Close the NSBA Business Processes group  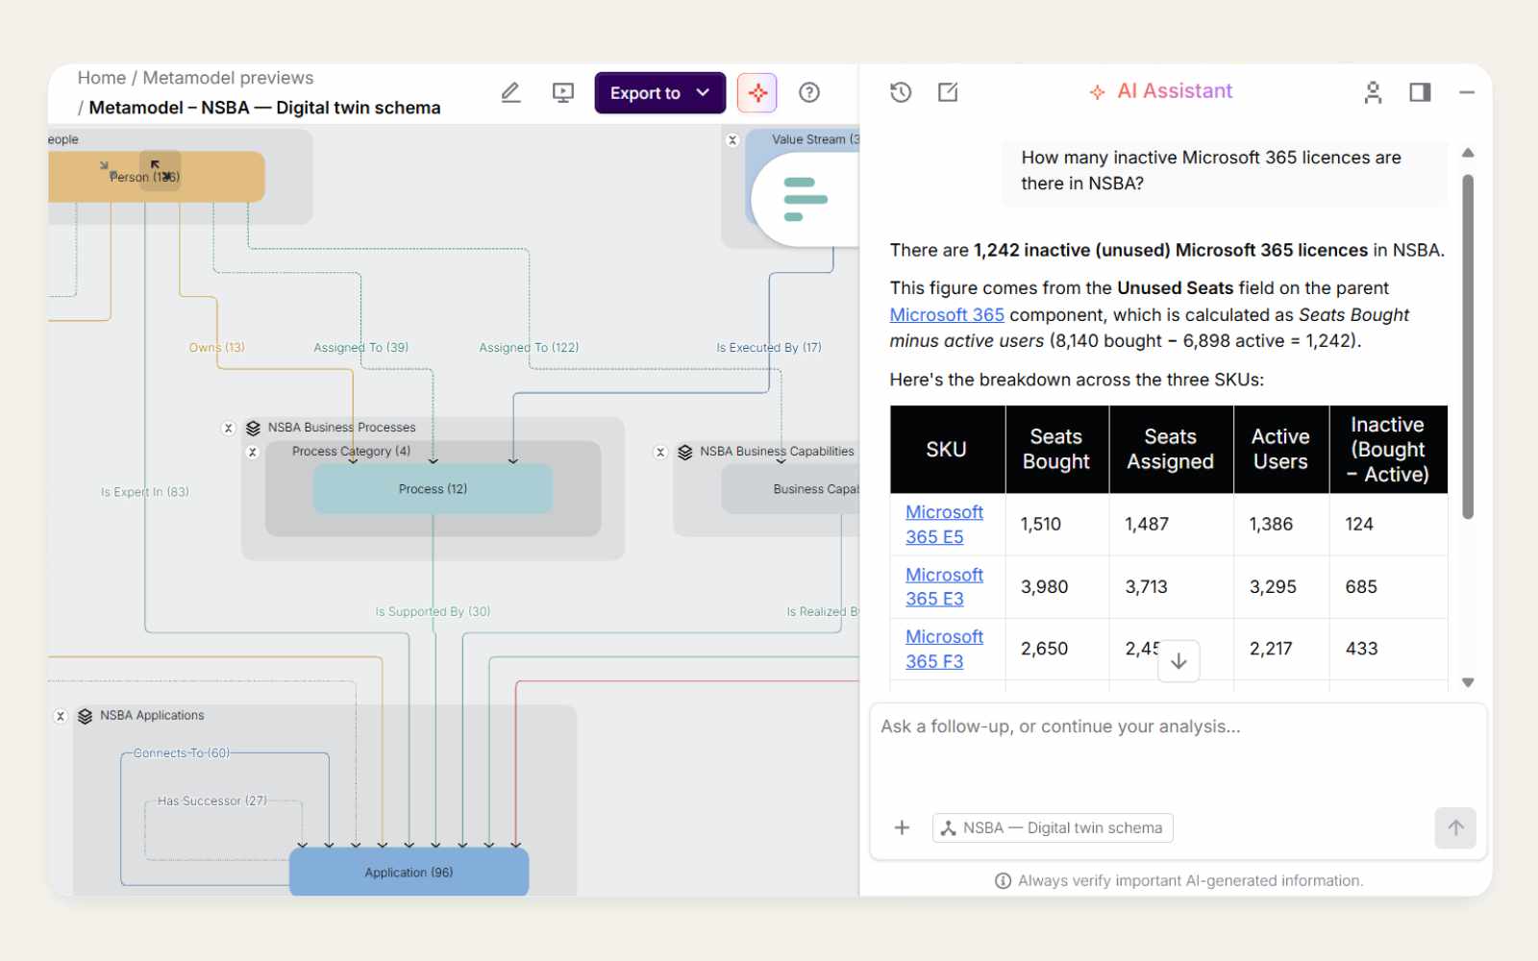point(229,429)
